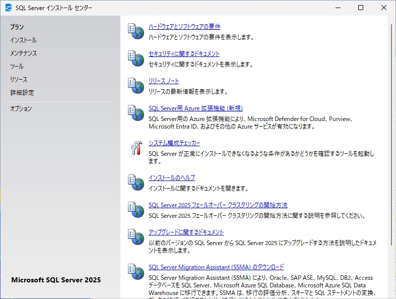Click the SQL Server logo in title bar
This screenshot has height=299, width=396.
9,8
